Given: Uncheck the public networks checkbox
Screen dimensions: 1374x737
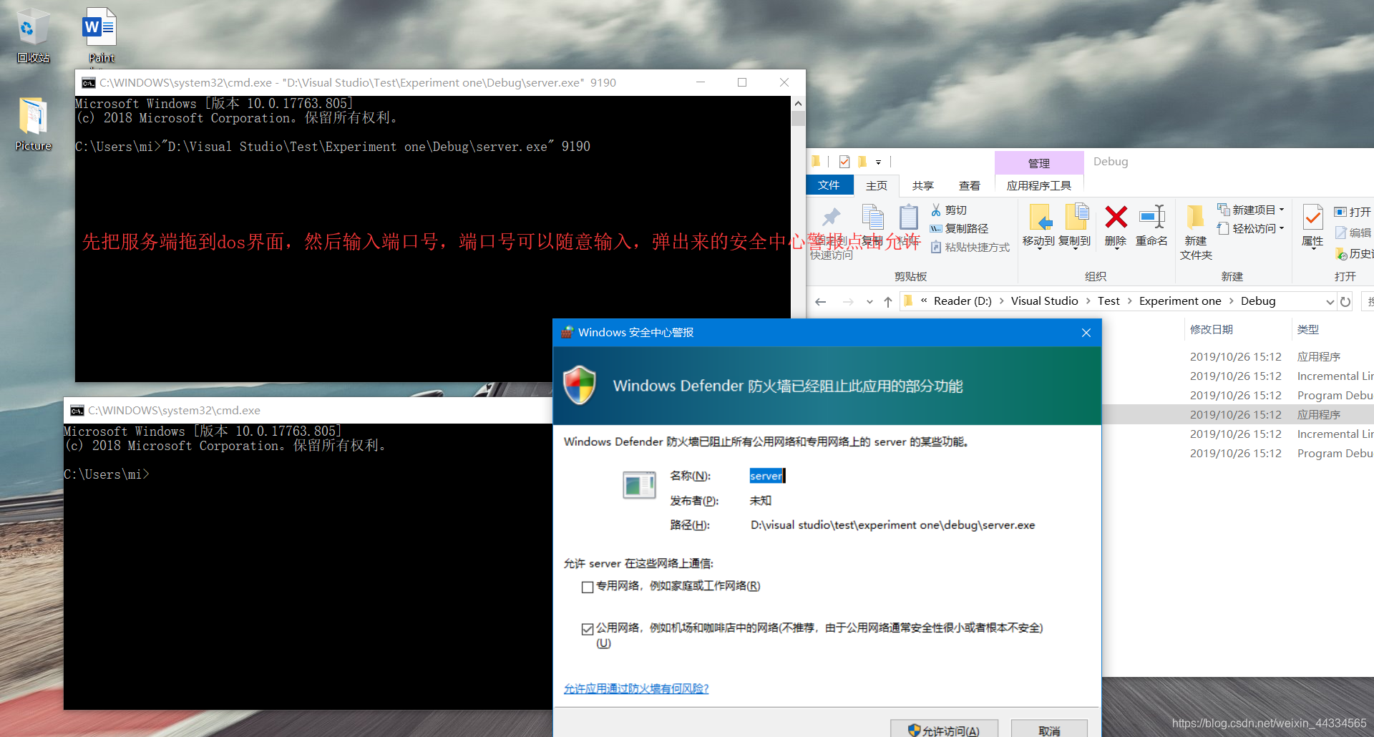Looking at the screenshot, I should click(588, 629).
